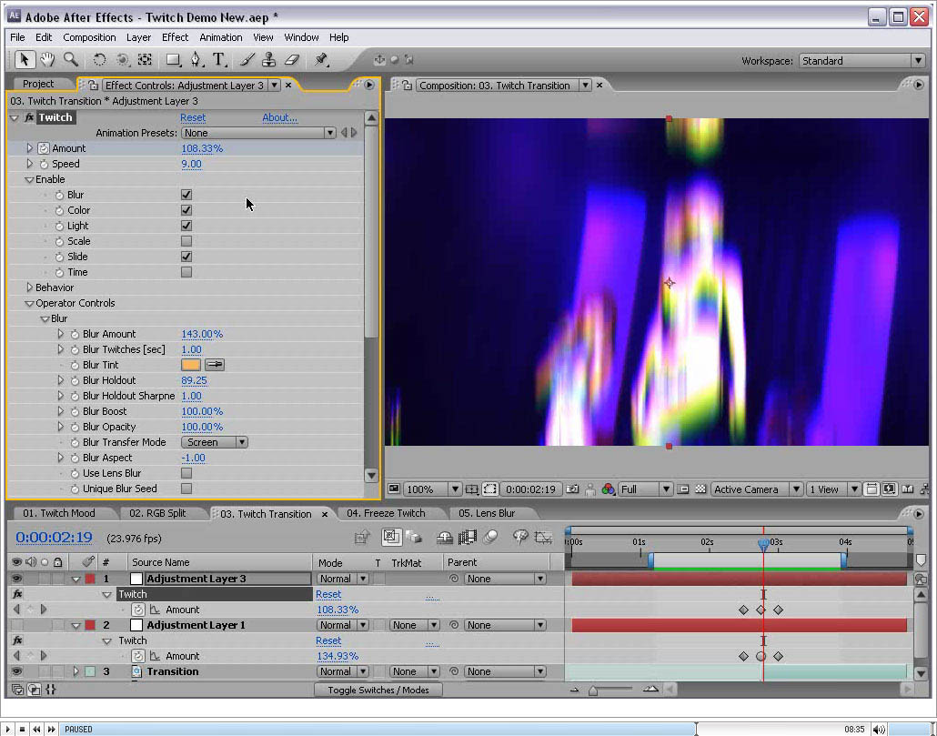Switch to the 04. Freeze Twitch tab

point(386,513)
